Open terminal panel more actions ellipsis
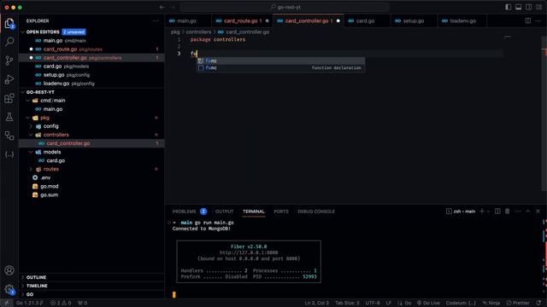Image resolution: width=547 pixels, height=307 pixels. coord(518,211)
